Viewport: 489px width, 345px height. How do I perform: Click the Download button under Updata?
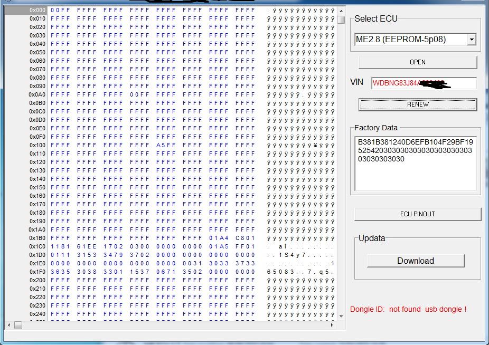coord(415,261)
